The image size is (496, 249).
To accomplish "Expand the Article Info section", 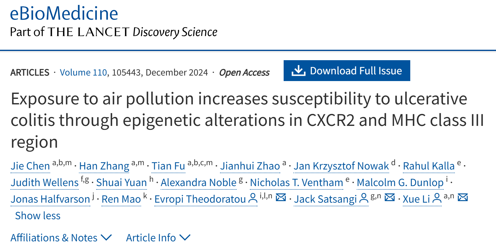I will pyautogui.click(x=158, y=238).
